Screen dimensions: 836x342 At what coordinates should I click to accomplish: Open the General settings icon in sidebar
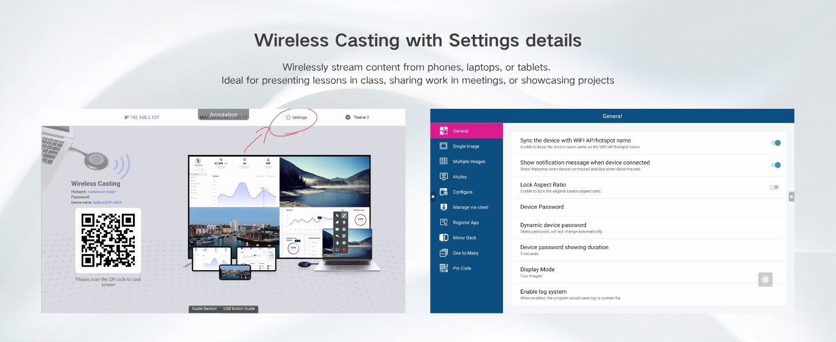tap(444, 131)
